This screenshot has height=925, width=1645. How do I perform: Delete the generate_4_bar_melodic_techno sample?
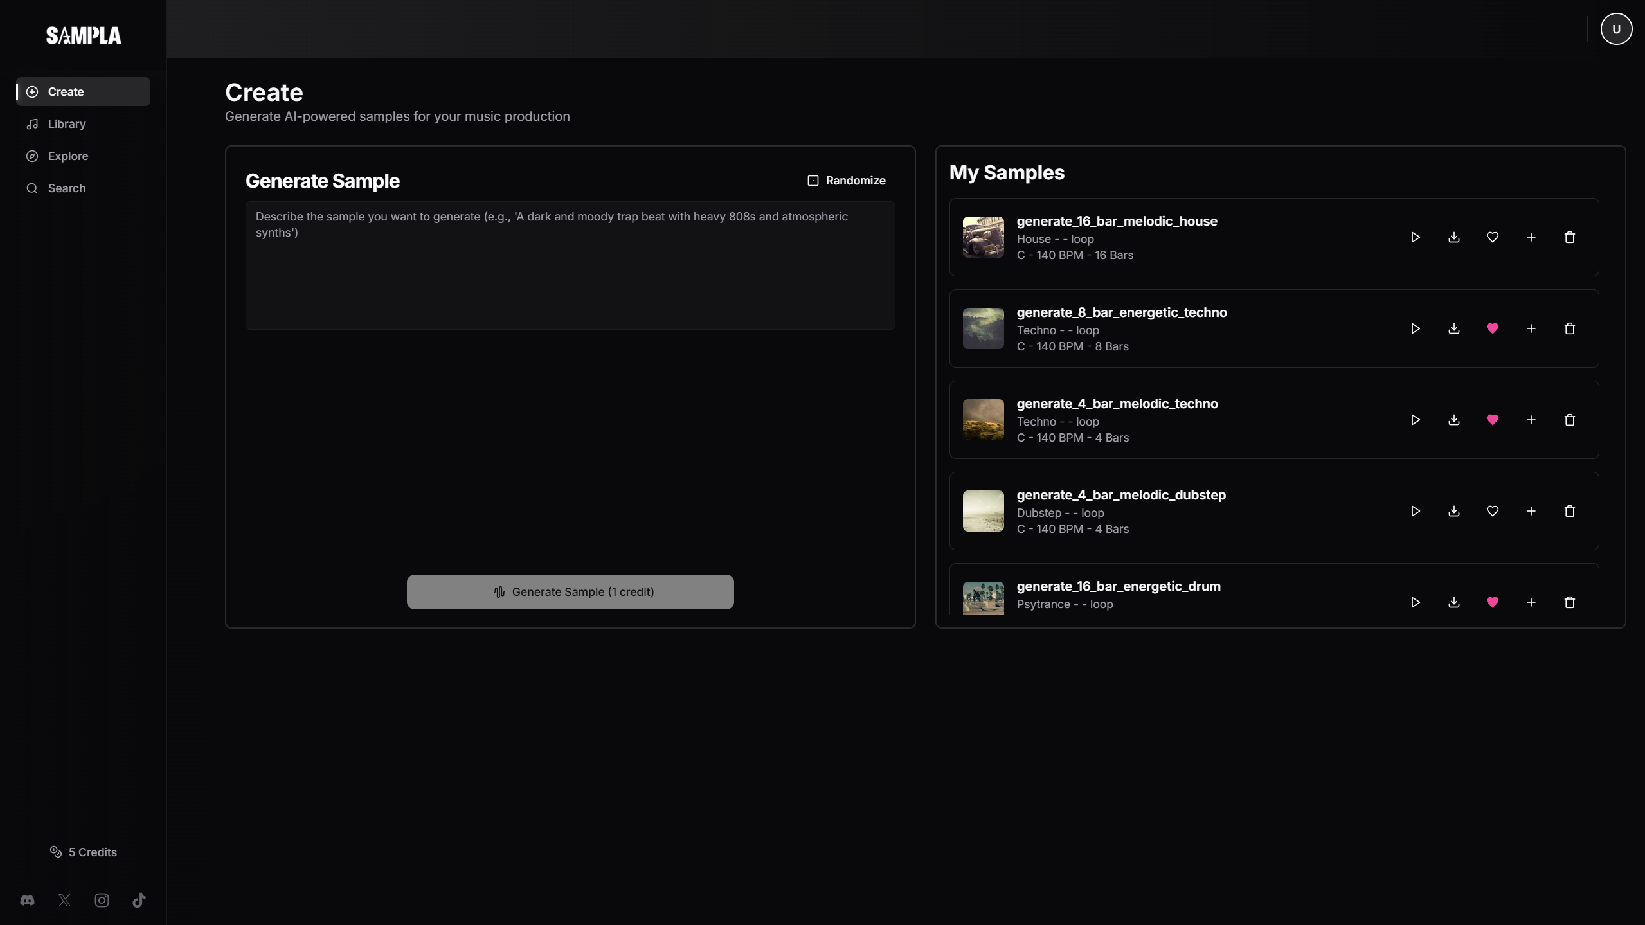pos(1569,420)
